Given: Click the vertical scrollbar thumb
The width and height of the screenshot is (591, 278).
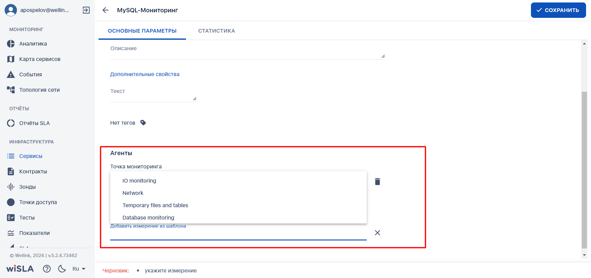Looking at the screenshot, I should point(584,170).
